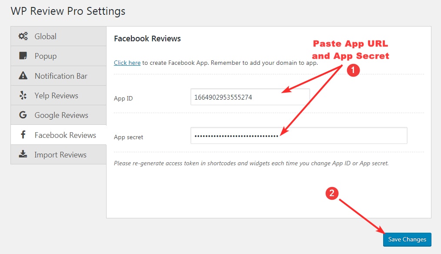Click the download icon for Import Reviews
The image size is (441, 254).
(23, 155)
